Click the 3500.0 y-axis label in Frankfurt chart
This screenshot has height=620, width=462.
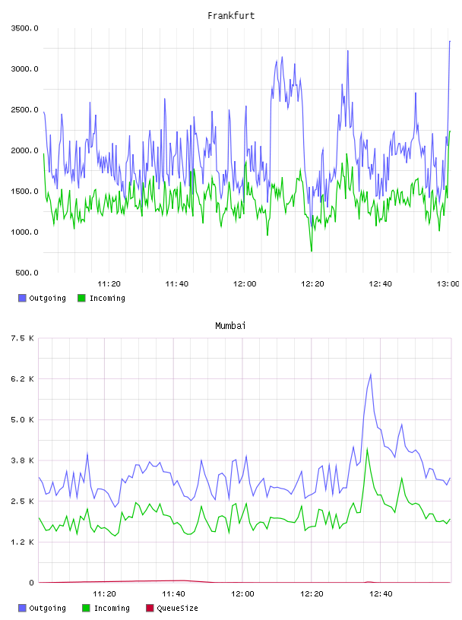pyautogui.click(x=24, y=28)
